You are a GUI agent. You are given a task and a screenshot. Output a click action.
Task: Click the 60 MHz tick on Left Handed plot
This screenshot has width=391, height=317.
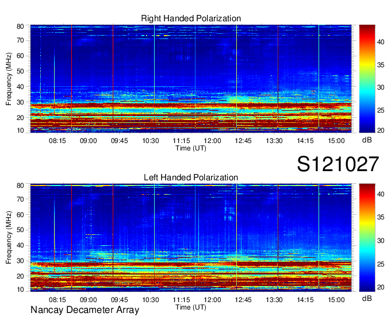tap(20, 215)
